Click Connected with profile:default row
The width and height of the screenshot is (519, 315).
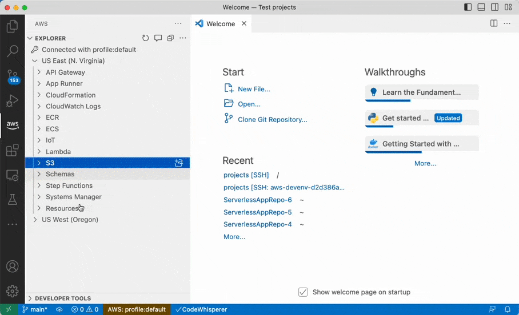(x=107, y=50)
